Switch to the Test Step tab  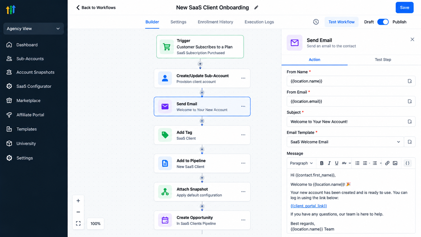click(383, 60)
